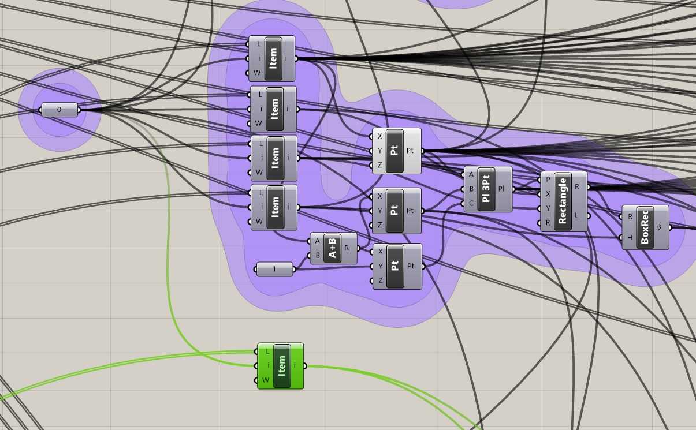696x430 pixels.
Task: Click the X input of the top Pt component
Action: pos(379,137)
